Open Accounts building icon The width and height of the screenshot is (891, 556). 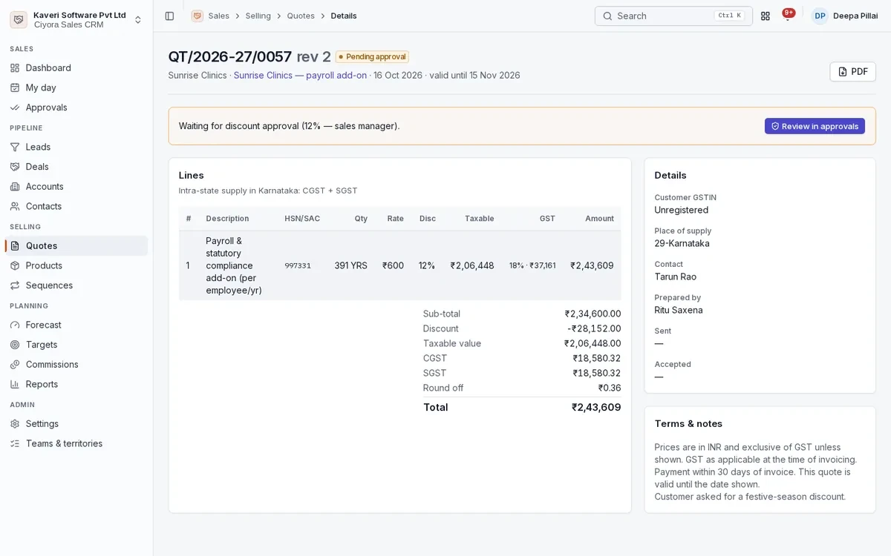[x=15, y=186]
